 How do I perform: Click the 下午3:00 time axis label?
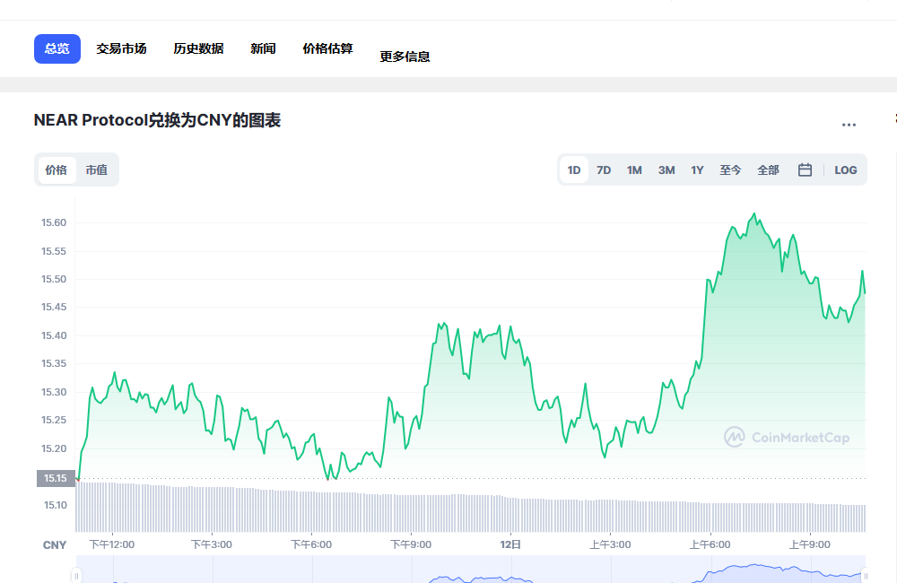(x=212, y=544)
